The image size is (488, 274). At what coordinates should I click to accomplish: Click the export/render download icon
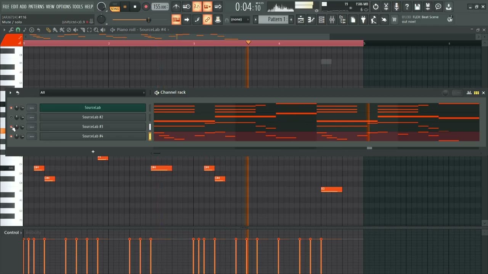(x=448, y=6)
